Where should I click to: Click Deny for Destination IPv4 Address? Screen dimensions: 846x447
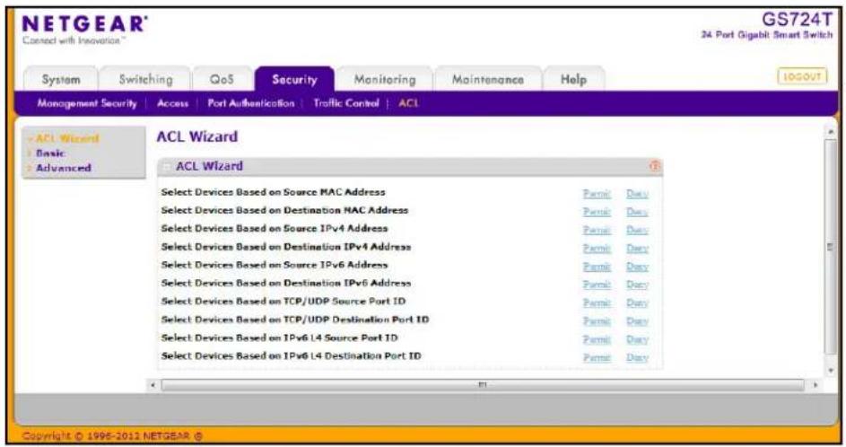click(x=637, y=249)
